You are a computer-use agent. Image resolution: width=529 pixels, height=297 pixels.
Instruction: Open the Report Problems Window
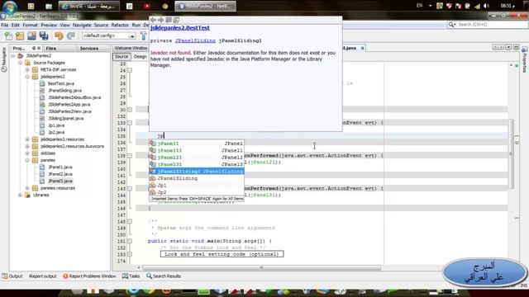click(x=89, y=276)
